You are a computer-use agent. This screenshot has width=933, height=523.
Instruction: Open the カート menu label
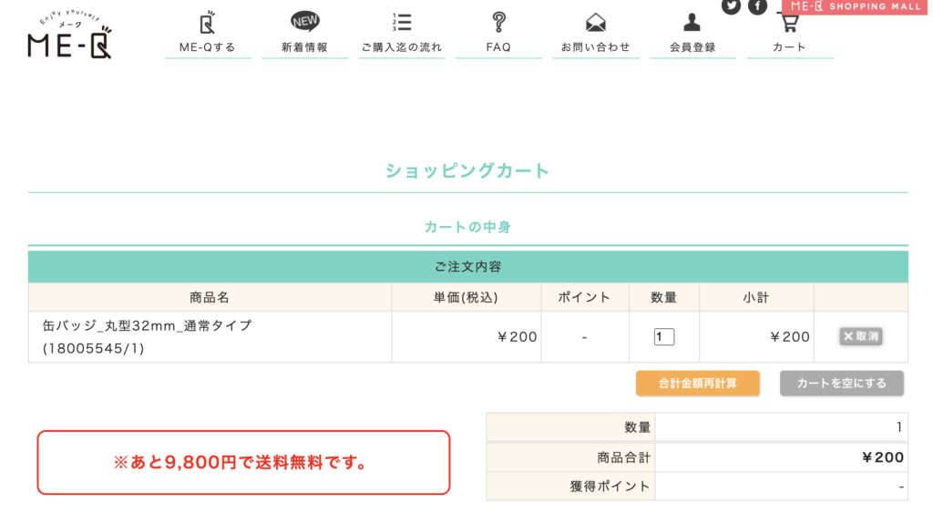790,47
